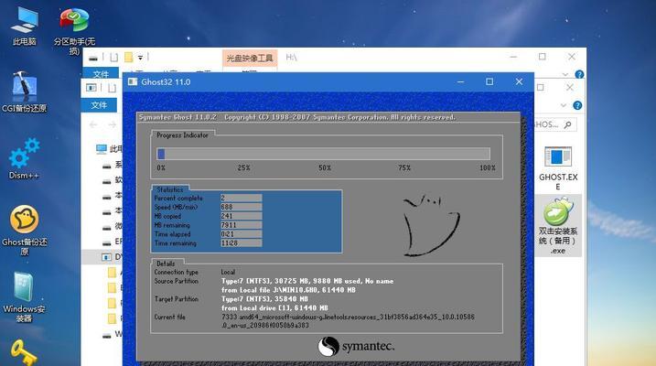This screenshot has width=656, height=366.
Task: Click the Ghost32 title bar app icon
Action: pos(132,82)
